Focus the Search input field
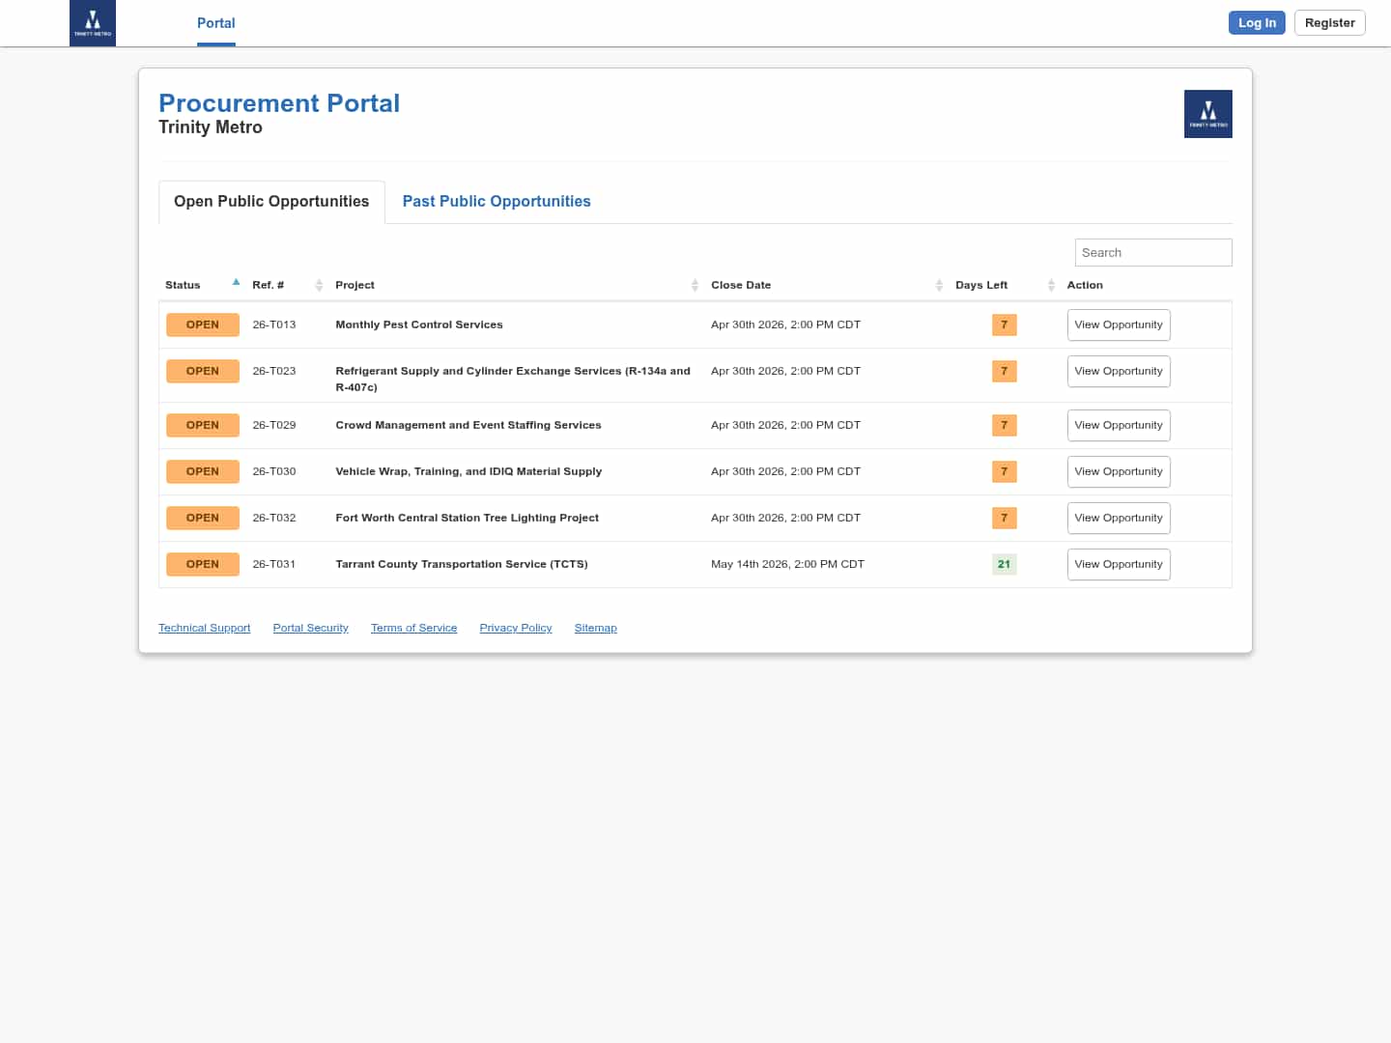 pos(1152,253)
